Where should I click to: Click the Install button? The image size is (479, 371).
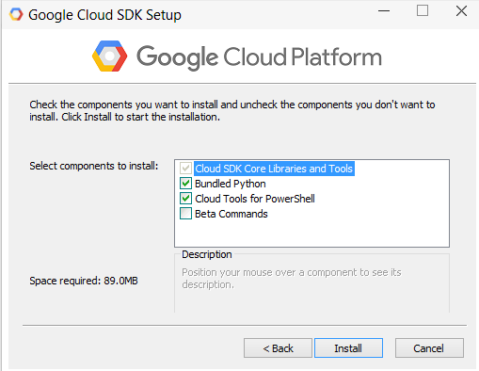click(x=348, y=348)
